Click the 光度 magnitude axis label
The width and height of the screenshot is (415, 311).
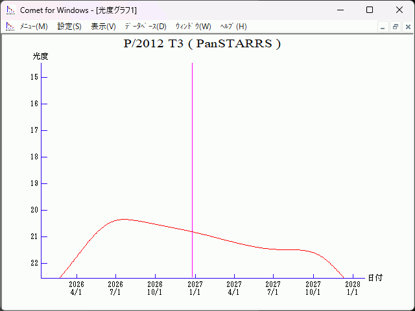point(41,56)
